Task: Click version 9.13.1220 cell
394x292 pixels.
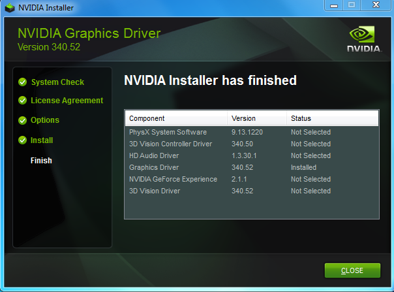Action: click(247, 132)
